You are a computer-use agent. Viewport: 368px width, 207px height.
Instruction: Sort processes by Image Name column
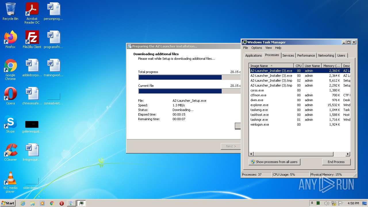[x=271, y=66]
